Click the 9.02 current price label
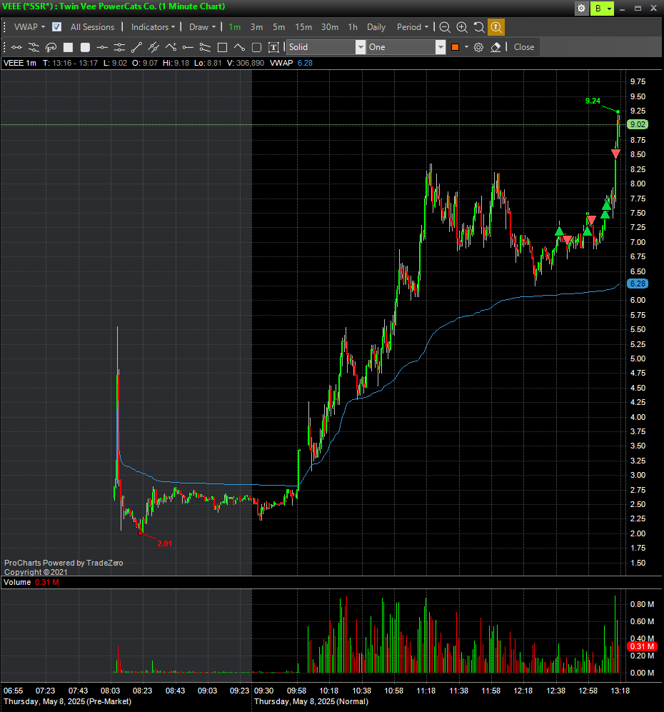 coord(637,124)
